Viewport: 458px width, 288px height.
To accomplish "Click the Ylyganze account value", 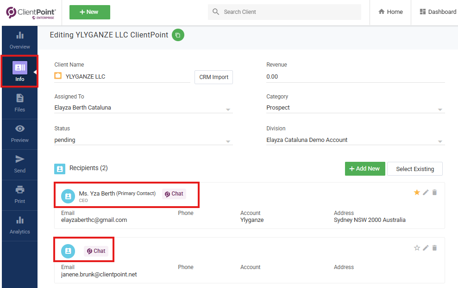I will click(x=252, y=220).
